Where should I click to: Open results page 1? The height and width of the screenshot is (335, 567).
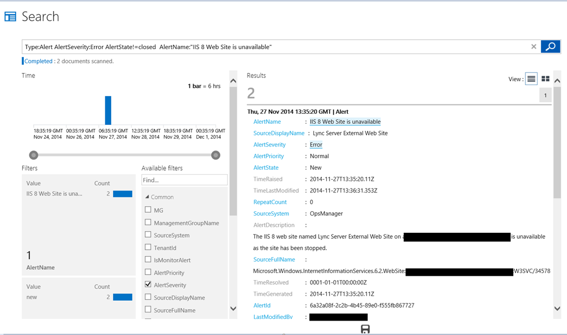[x=545, y=96]
